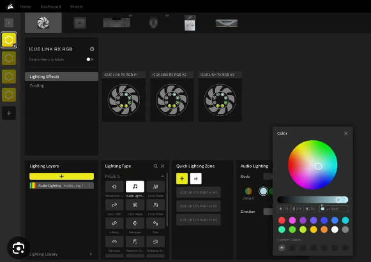Pick the cyan preset color swatch
Viewport: 371px width, 262px height.
[x=345, y=220]
